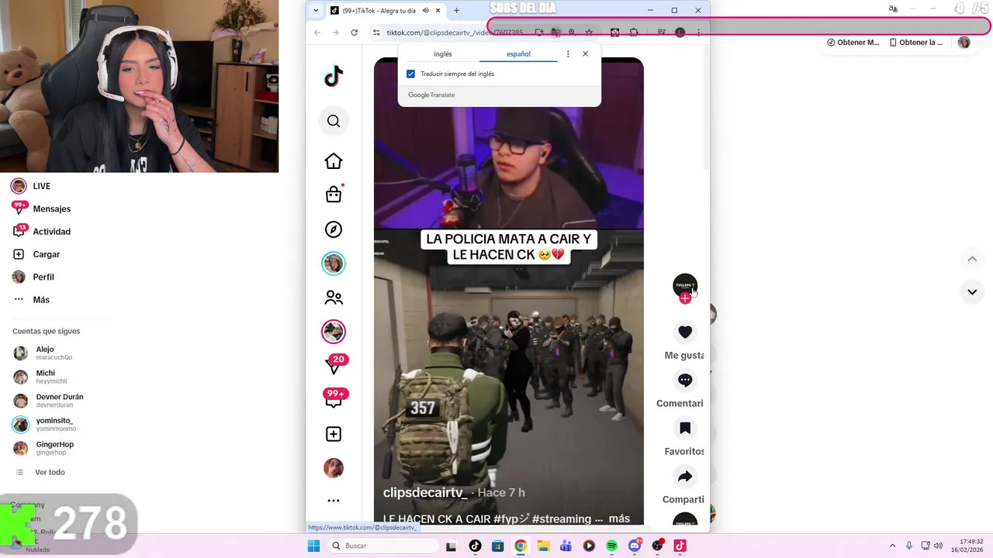Click the TikTok logo in the narrow sidebar
This screenshot has height=558, width=993.
tap(334, 76)
